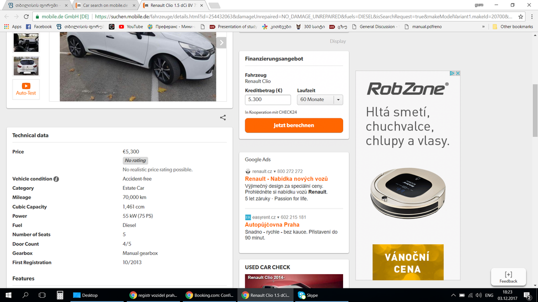Screen dimensions: 538x302
Task: Expand renault.cz ad dropdown arrow
Action: coord(274,171)
